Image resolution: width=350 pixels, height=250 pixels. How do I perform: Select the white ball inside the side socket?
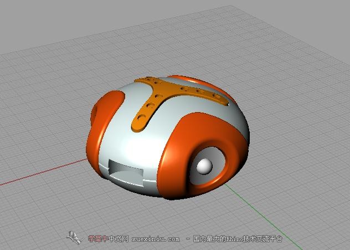click(x=204, y=166)
